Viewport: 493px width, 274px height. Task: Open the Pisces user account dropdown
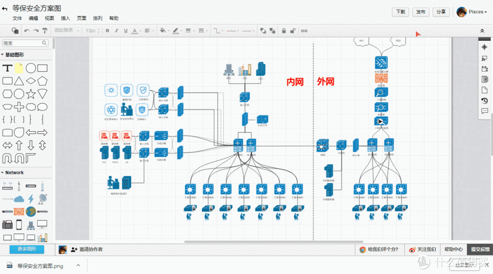point(472,12)
